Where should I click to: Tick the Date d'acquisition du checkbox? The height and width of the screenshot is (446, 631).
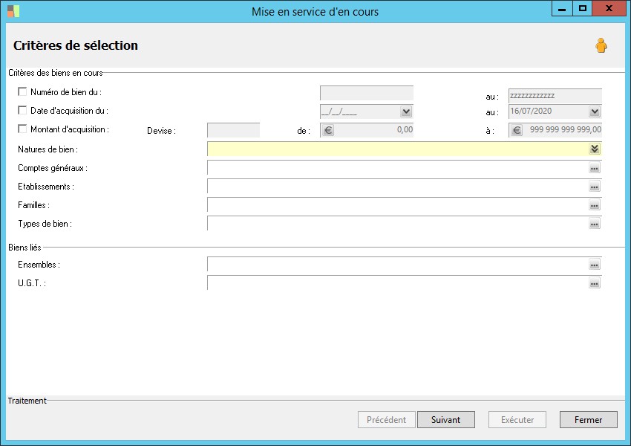[22, 111]
